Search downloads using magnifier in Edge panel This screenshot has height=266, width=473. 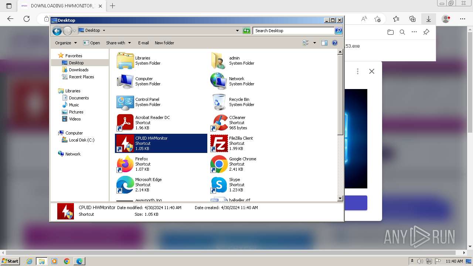tap(402, 32)
